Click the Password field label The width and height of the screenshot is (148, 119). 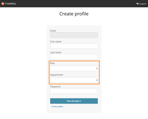point(55,87)
